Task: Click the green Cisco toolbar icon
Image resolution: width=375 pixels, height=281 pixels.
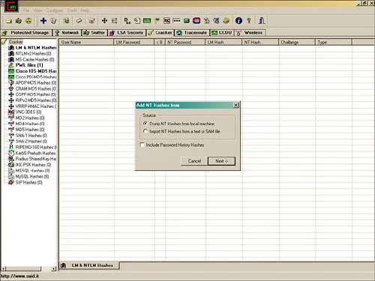Action: coord(147,21)
